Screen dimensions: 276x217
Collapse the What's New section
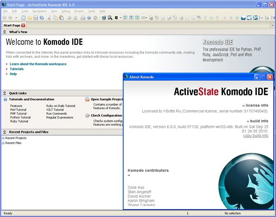(x=5, y=32)
